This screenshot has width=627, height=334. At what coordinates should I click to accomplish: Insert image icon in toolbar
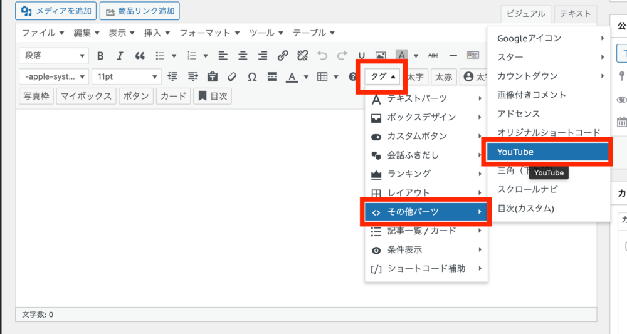(x=381, y=56)
